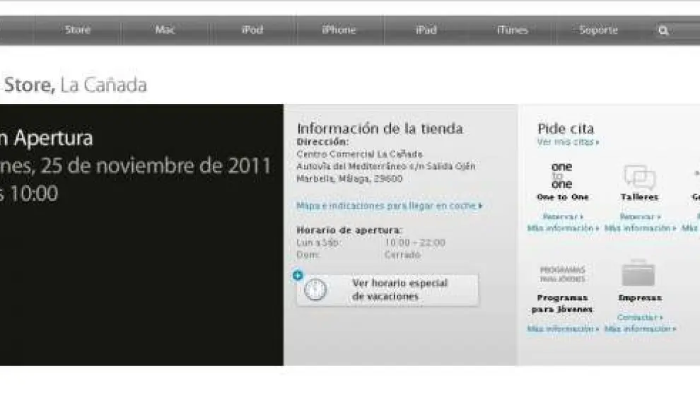This screenshot has height=393, width=700.
Task: Open 'Mapa e indicaciones para llegar en coche' link
Action: [x=390, y=206]
